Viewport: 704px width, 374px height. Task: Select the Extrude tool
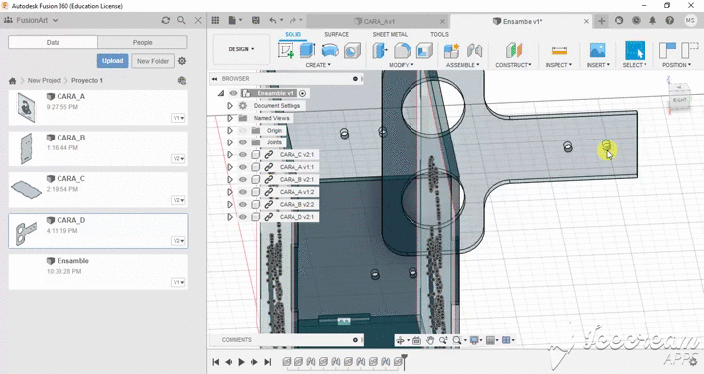coord(308,50)
